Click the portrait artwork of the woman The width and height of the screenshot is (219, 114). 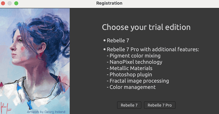pos(35,61)
